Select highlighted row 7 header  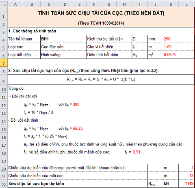click(x=4, y=63)
